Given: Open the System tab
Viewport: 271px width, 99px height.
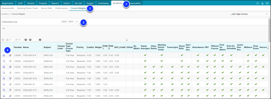Looking at the screenshot, I should tap(90, 3).
